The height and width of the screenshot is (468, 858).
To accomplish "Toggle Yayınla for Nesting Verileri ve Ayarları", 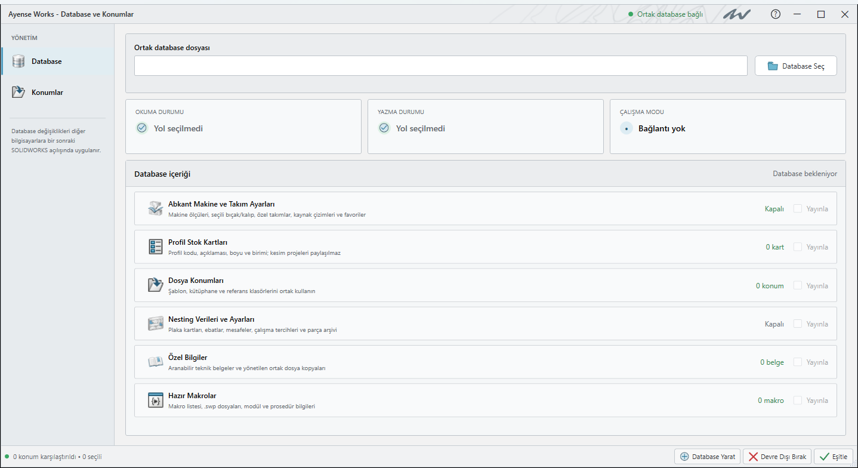I will pyautogui.click(x=798, y=324).
